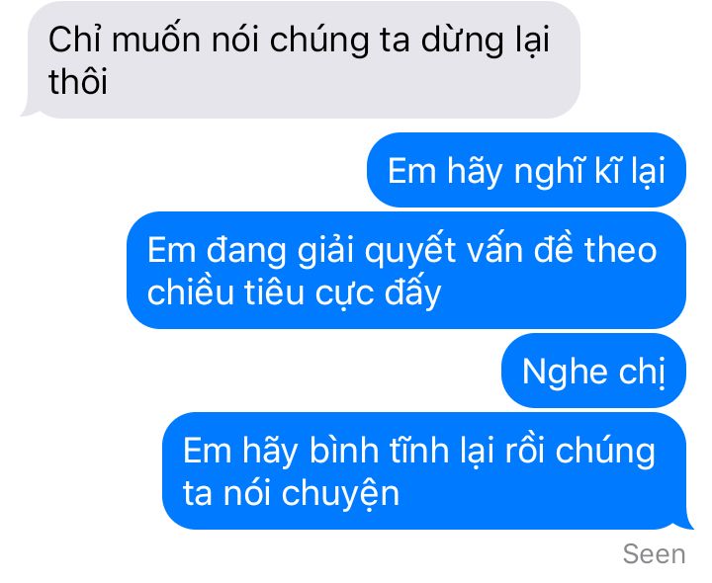This screenshot has height=583, width=712.
Task: Select the "Em hãy nghĩ kĩ lại" message
Action: pyautogui.click(x=526, y=170)
